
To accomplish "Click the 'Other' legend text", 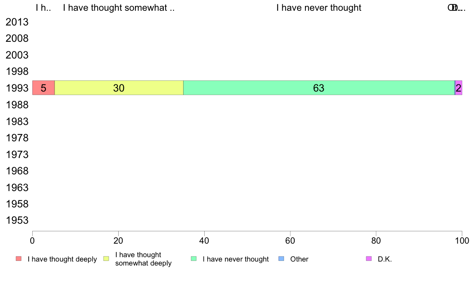I will point(299,259).
